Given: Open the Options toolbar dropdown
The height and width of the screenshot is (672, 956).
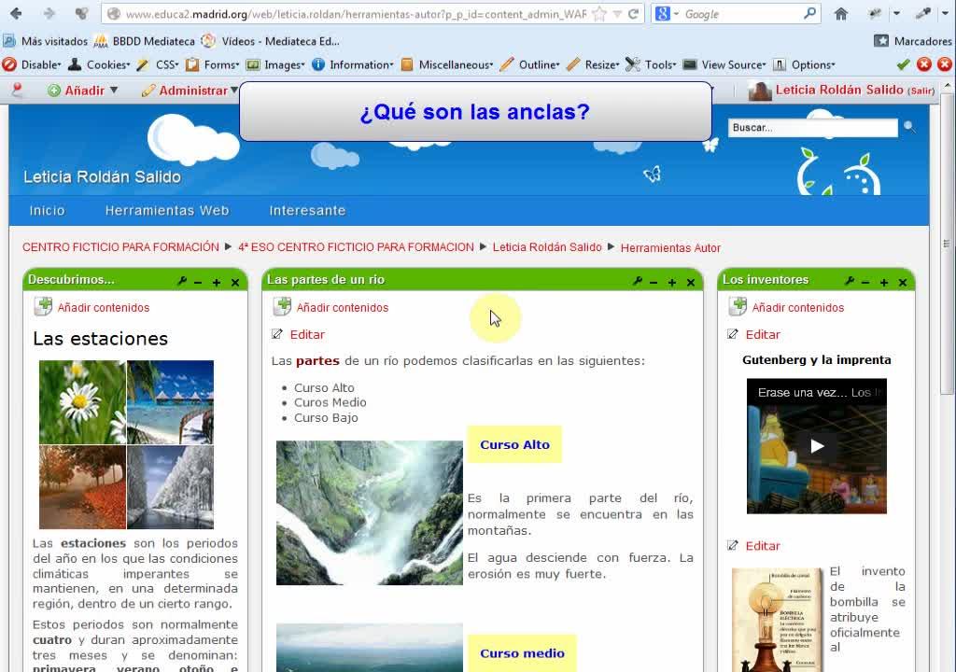Looking at the screenshot, I should click(804, 64).
